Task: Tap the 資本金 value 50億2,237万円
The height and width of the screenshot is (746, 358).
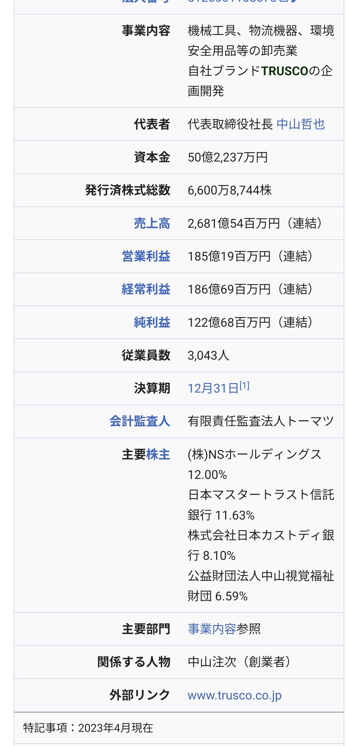Action: [x=228, y=157]
